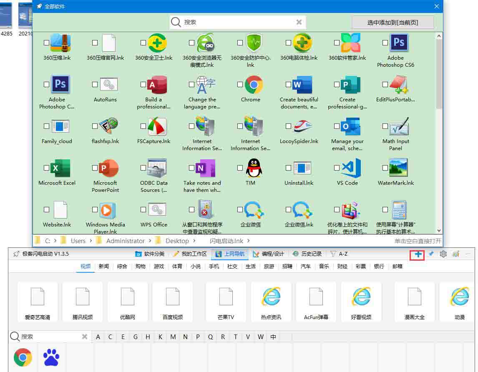Select the 音乐 category tab

[324, 266]
